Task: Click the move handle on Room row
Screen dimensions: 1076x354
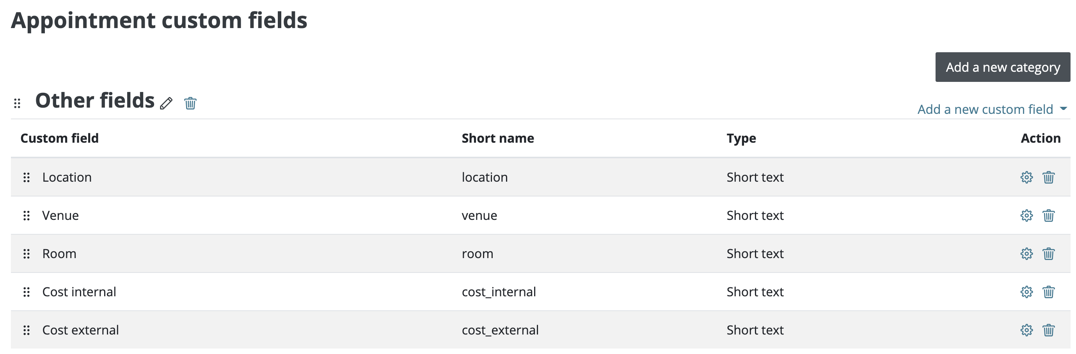Action: 26,254
